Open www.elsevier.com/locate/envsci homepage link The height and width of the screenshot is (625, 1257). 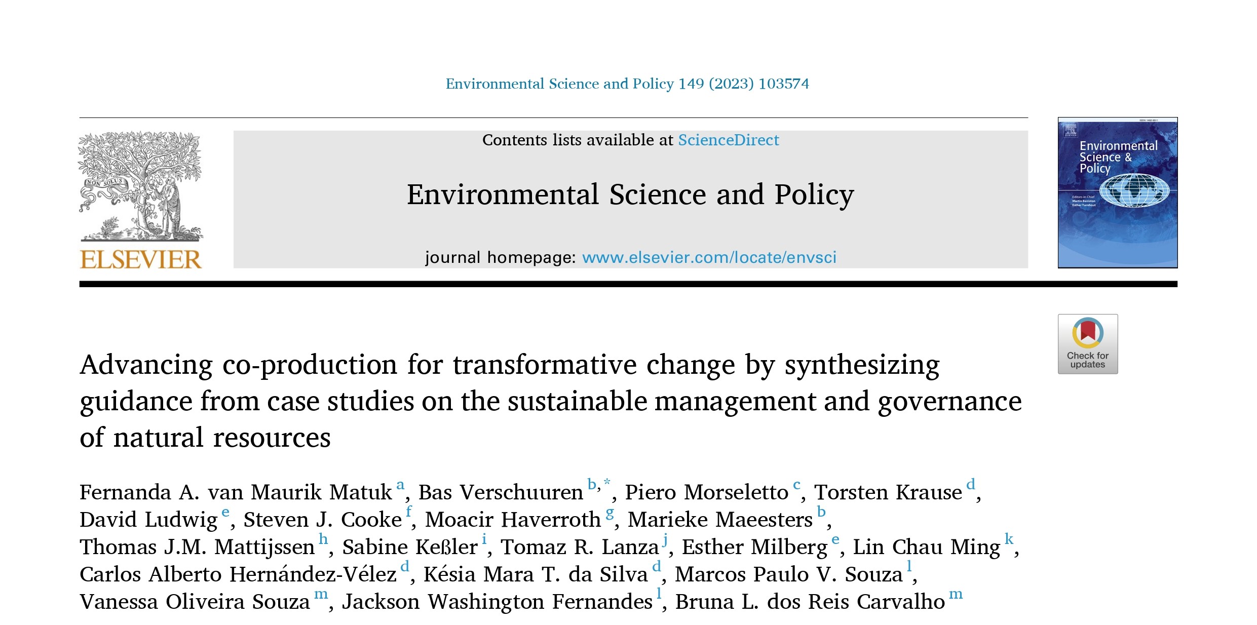point(709,257)
